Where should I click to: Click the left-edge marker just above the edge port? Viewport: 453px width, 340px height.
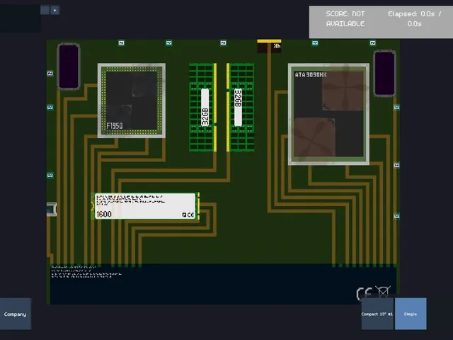50,175
